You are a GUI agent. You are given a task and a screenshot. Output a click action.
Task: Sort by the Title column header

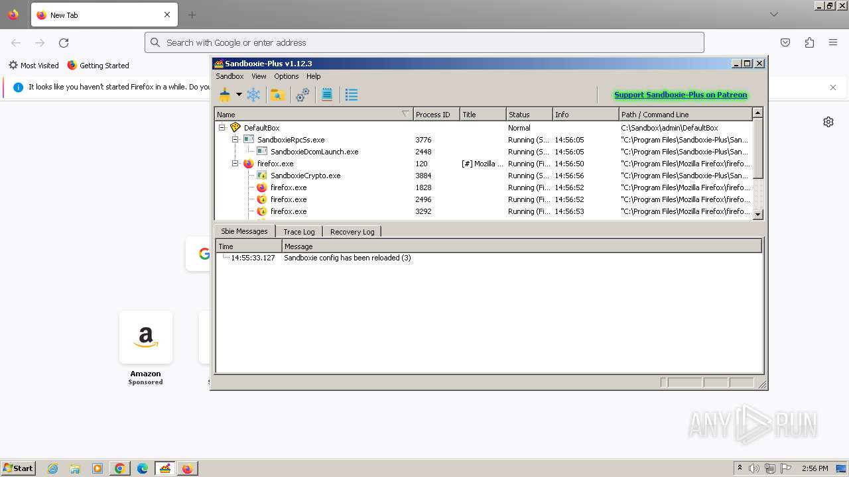click(483, 115)
